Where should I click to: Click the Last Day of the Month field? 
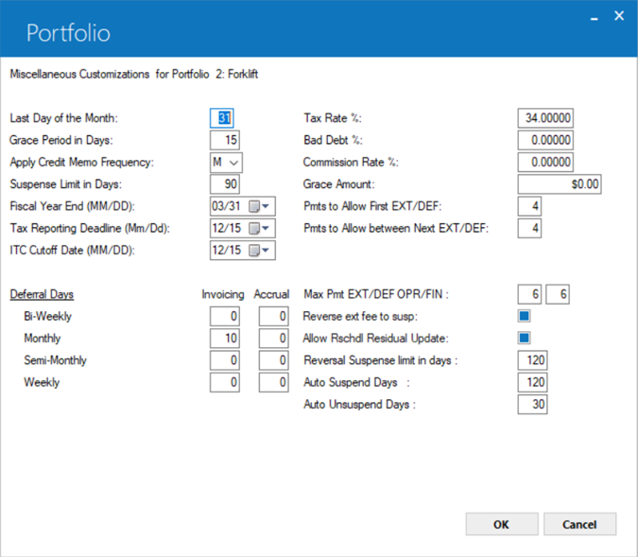222,118
